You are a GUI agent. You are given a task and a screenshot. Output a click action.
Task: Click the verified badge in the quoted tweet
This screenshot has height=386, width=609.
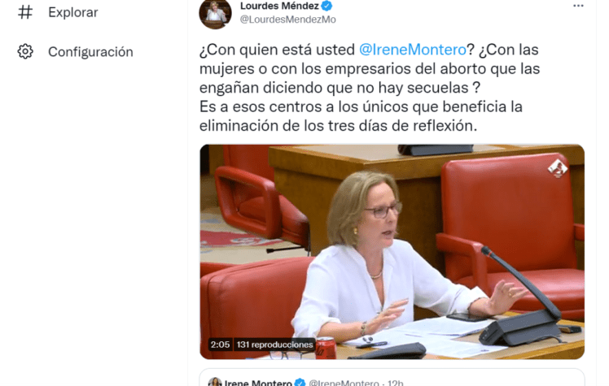coord(300,383)
